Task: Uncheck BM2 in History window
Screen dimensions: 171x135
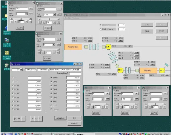Action: click(x=51, y=101)
